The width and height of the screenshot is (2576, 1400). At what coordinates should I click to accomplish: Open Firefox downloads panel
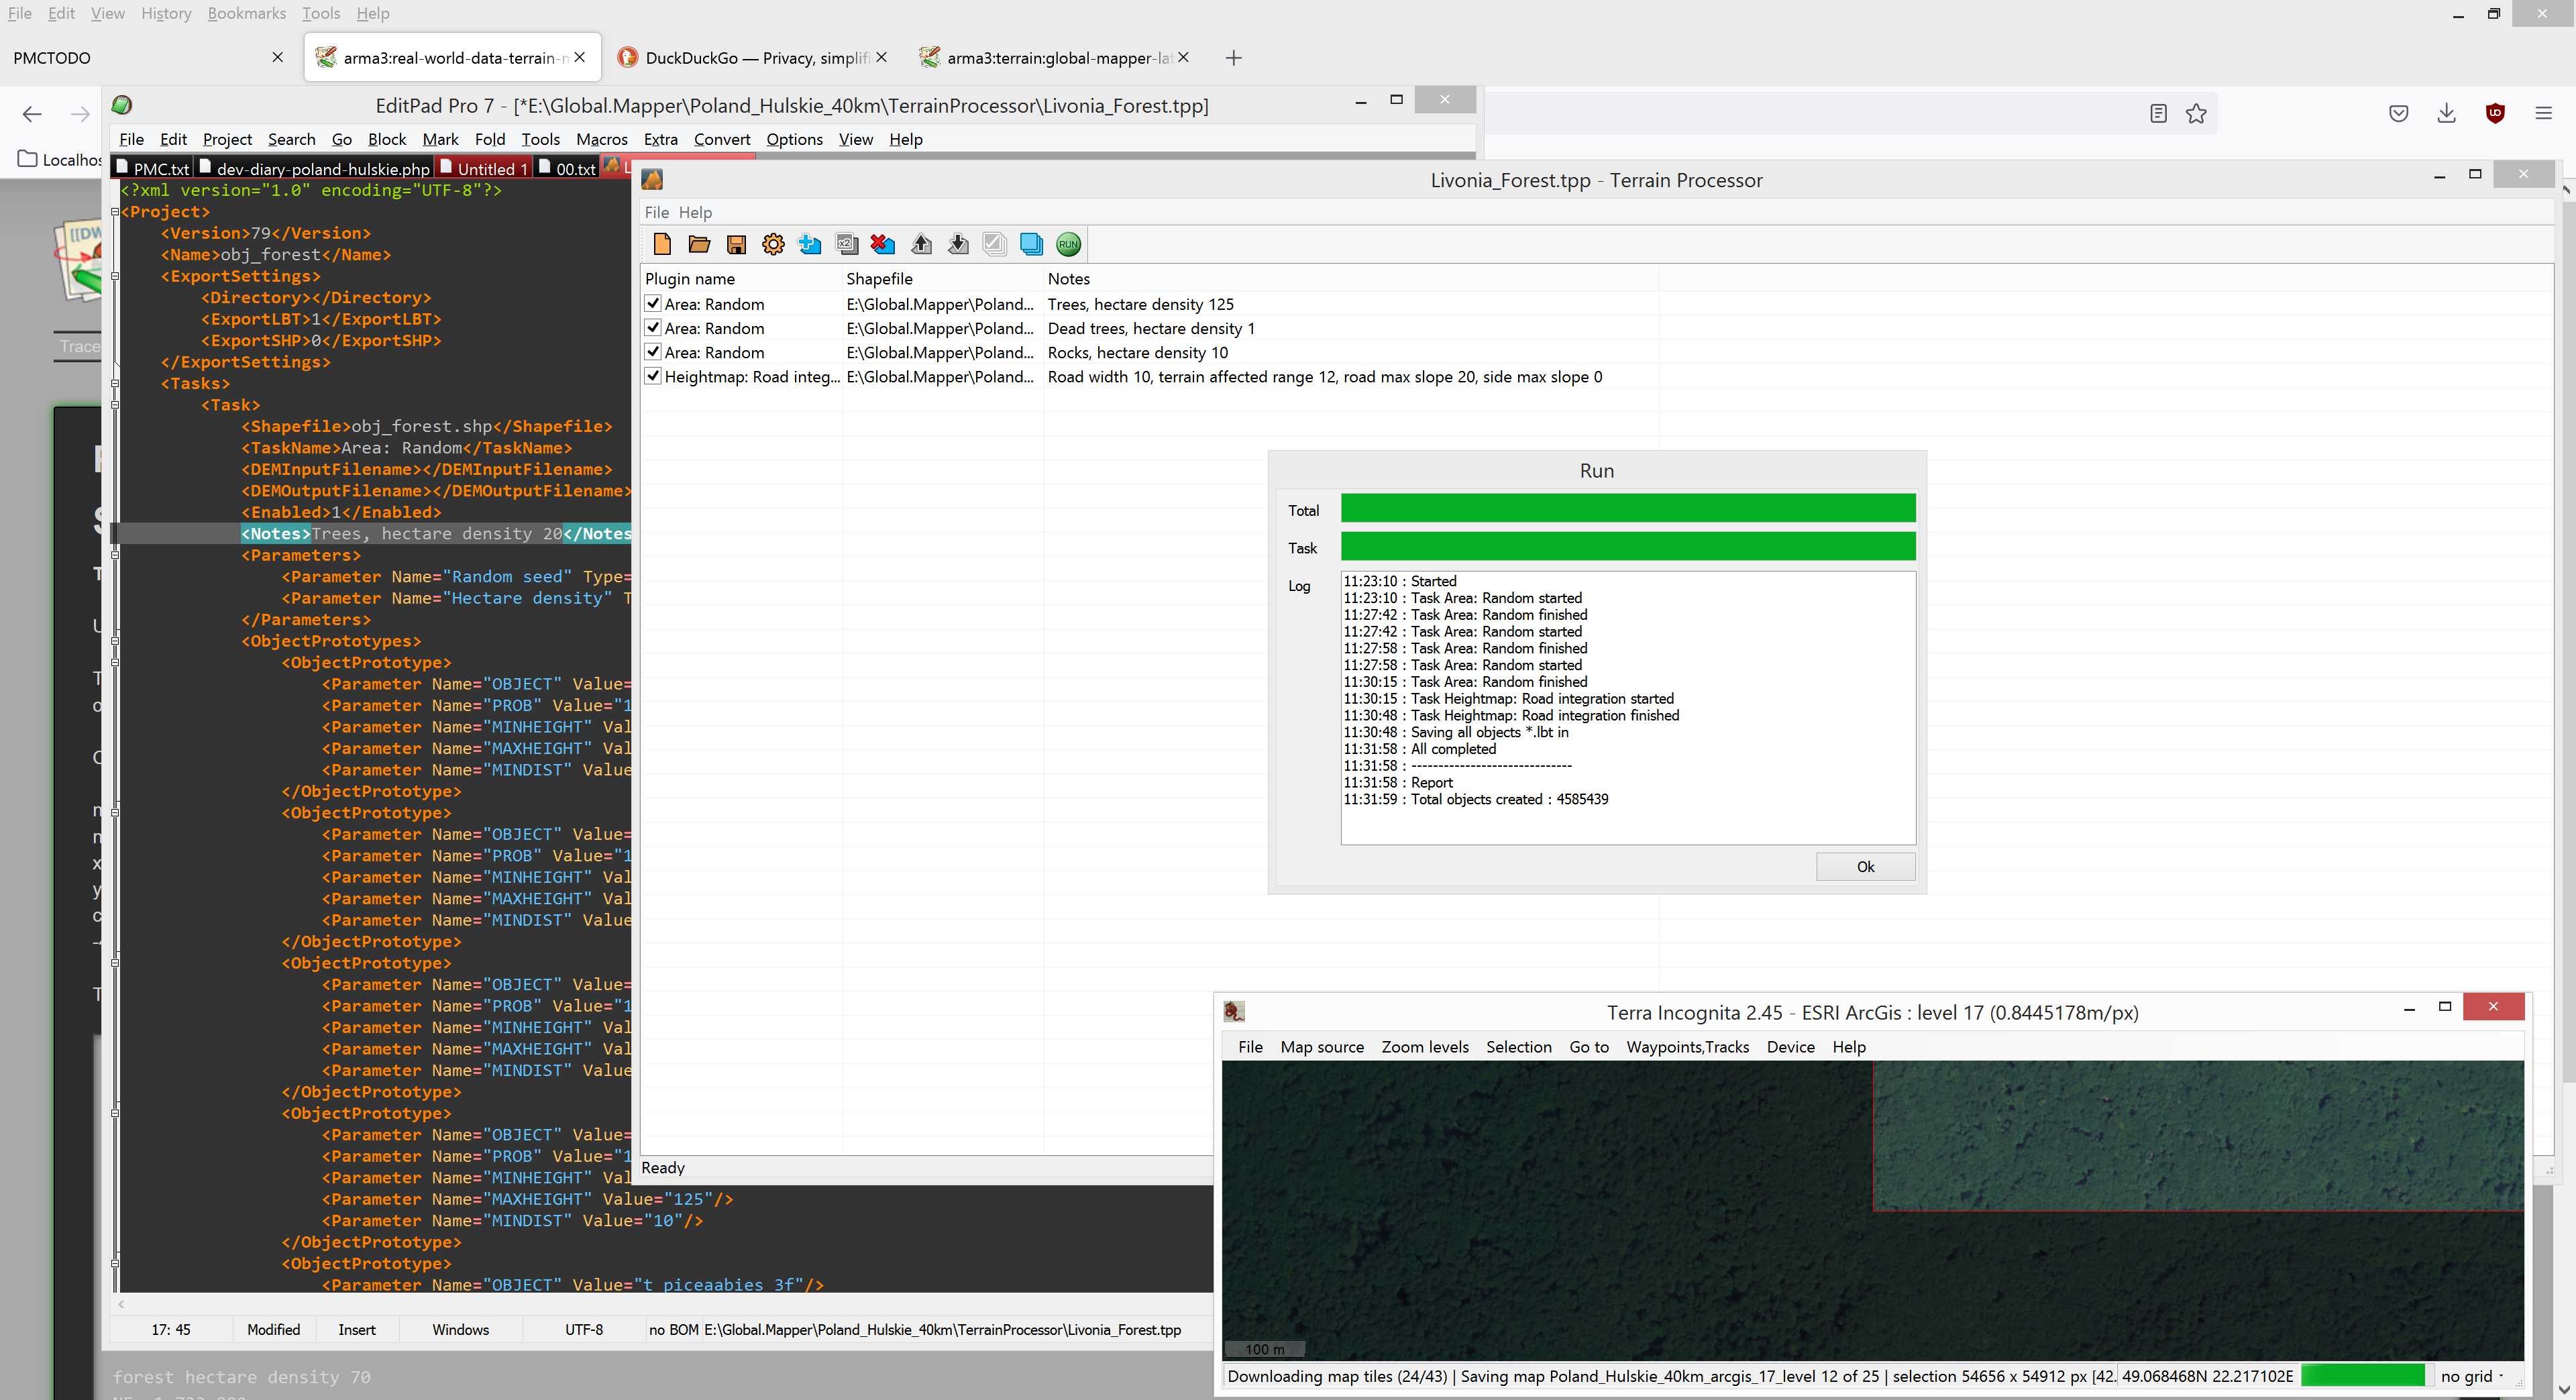[x=2446, y=114]
